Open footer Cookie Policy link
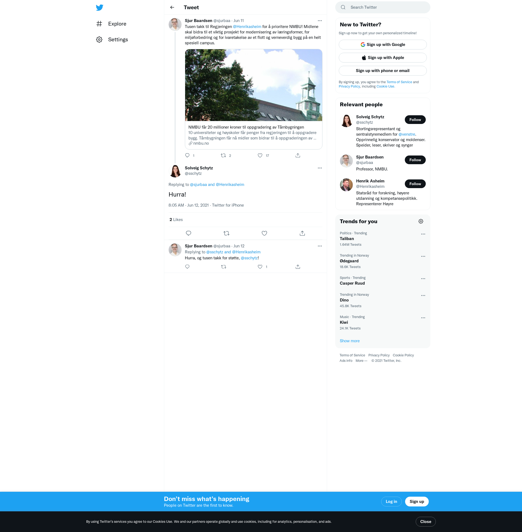 [x=403, y=355]
